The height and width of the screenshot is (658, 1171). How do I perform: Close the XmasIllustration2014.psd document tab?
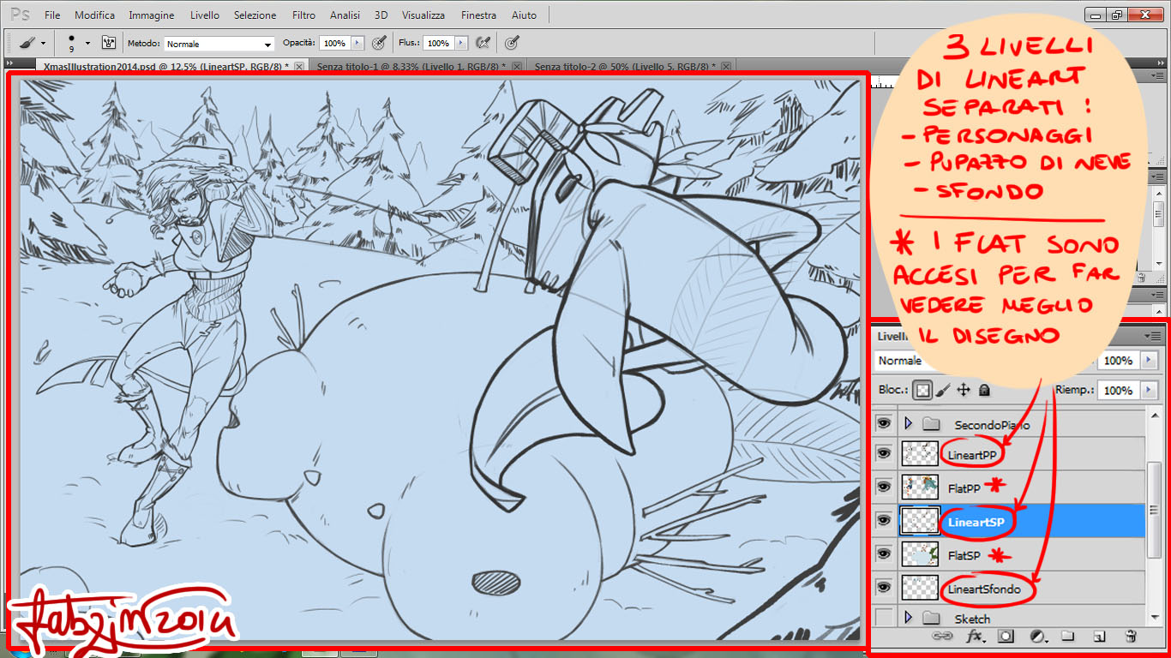[298, 66]
